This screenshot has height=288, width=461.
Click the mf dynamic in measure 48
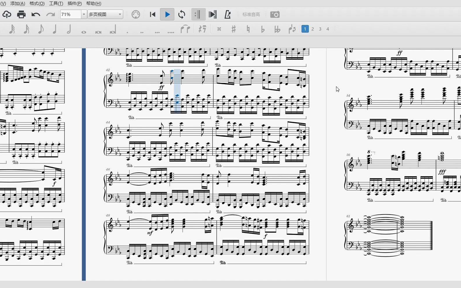(150, 233)
